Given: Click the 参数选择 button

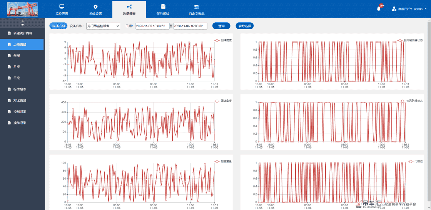Looking at the screenshot, I should pos(245,26).
